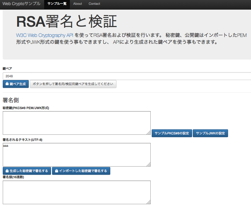Focus the 署名値(16進数) output text area

[x=77, y=192]
